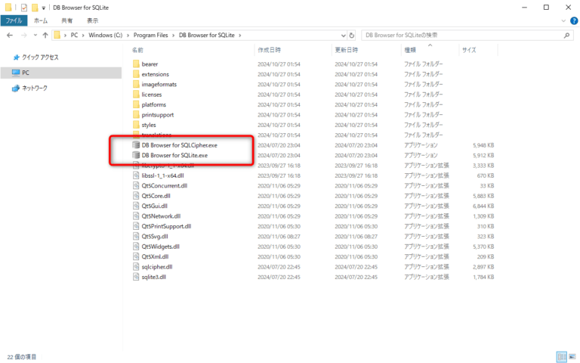Open the address bar history dropdown
This screenshot has height=363, width=580.
tap(342, 36)
